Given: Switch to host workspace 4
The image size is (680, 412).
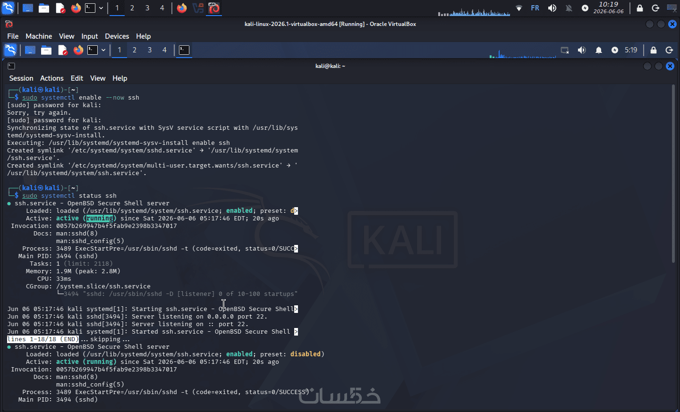Looking at the screenshot, I should point(162,8).
